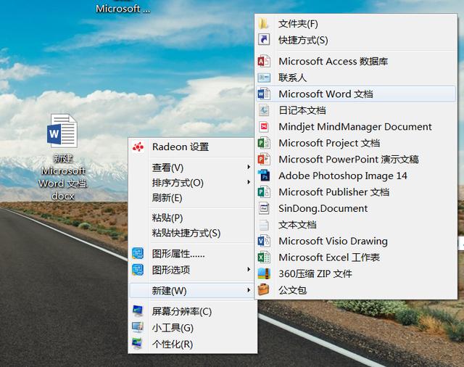Click the 排序方式(O) menu label
This screenshot has height=367, width=464.
[x=178, y=183]
